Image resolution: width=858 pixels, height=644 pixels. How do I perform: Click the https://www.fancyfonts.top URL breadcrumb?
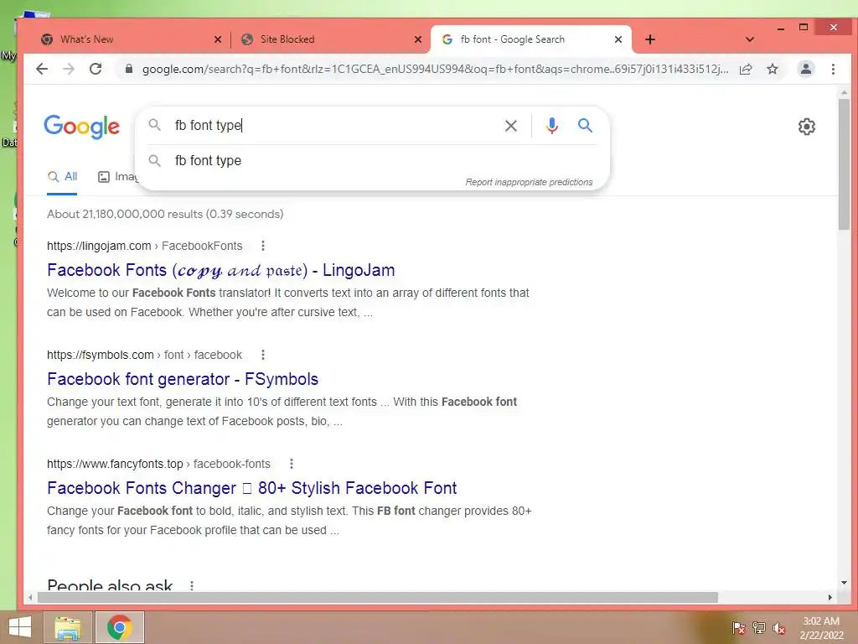click(115, 464)
